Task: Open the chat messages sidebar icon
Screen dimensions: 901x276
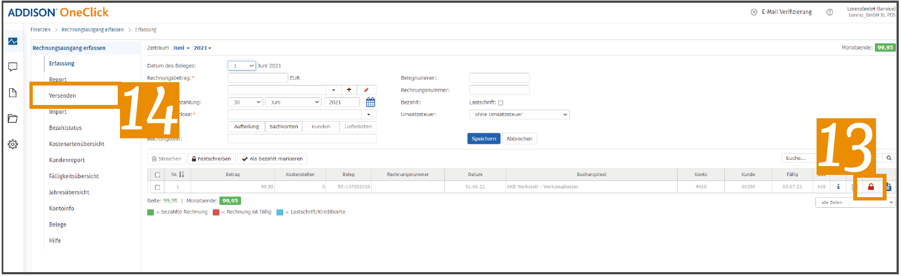Action: point(13,67)
